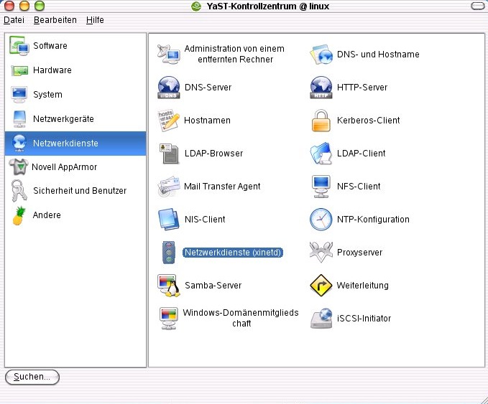Open the Hilfe menu
Image resolution: width=488 pixels, height=404 pixels.
click(95, 20)
